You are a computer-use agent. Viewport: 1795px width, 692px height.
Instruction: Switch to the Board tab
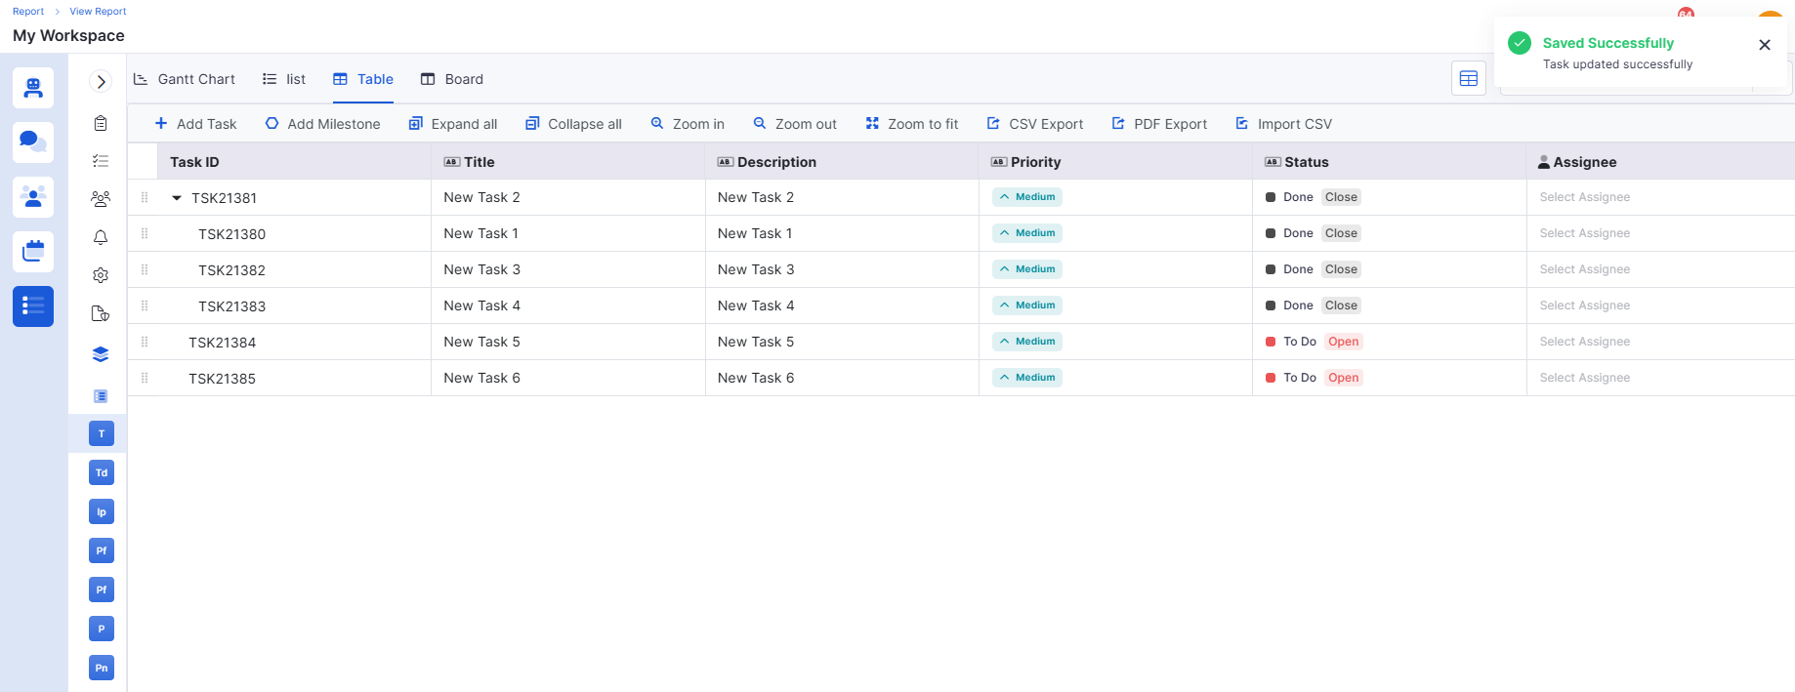click(x=452, y=79)
